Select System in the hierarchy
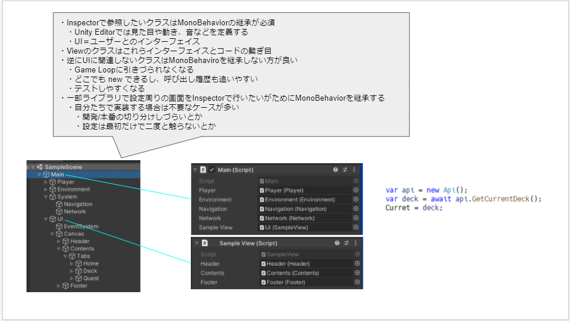570x321 pixels. click(x=67, y=197)
